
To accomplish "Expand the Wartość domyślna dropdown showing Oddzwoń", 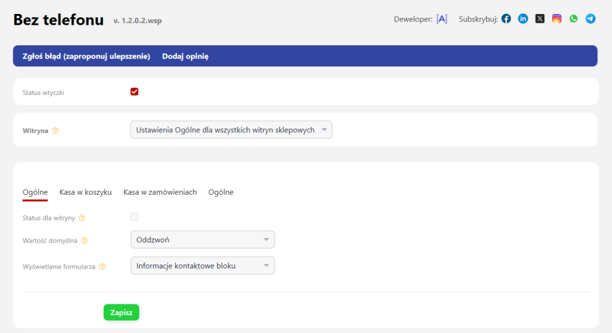I will (202, 239).
